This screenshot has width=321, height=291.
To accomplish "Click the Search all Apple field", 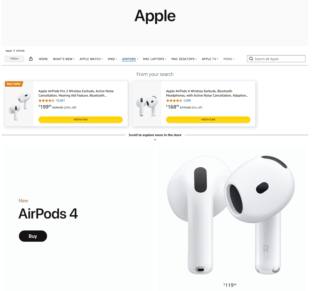I will point(276,59).
